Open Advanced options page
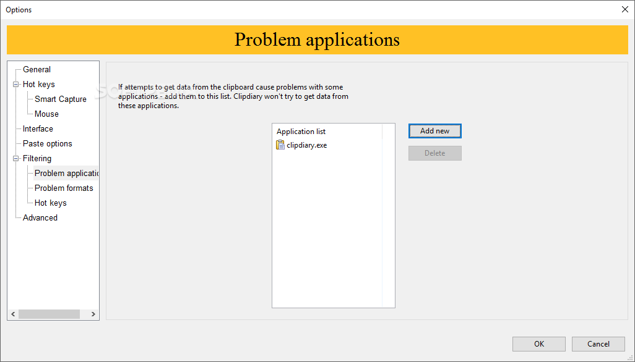 (x=40, y=218)
